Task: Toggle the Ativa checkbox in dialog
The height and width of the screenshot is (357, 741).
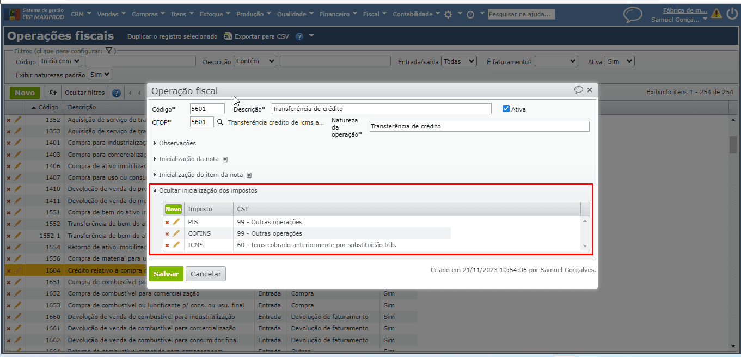Action: [x=506, y=109]
